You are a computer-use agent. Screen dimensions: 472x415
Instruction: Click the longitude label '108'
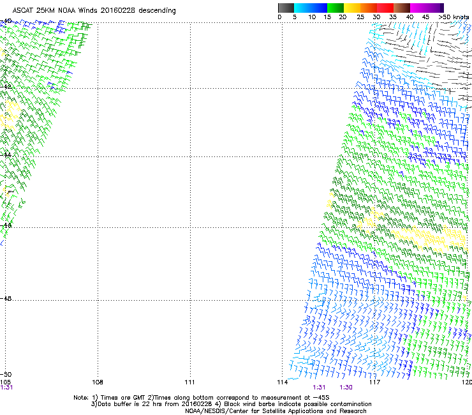(97, 382)
